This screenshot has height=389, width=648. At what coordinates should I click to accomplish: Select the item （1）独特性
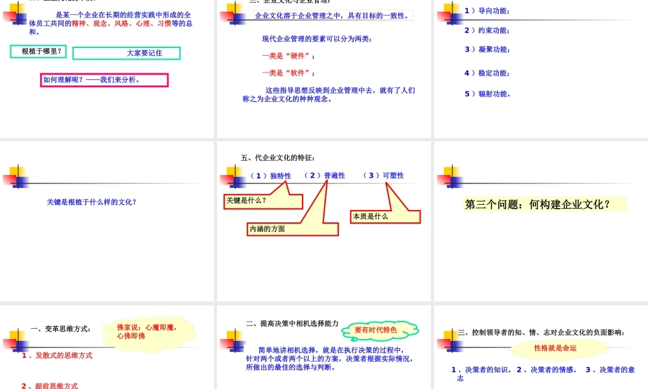click(x=271, y=176)
